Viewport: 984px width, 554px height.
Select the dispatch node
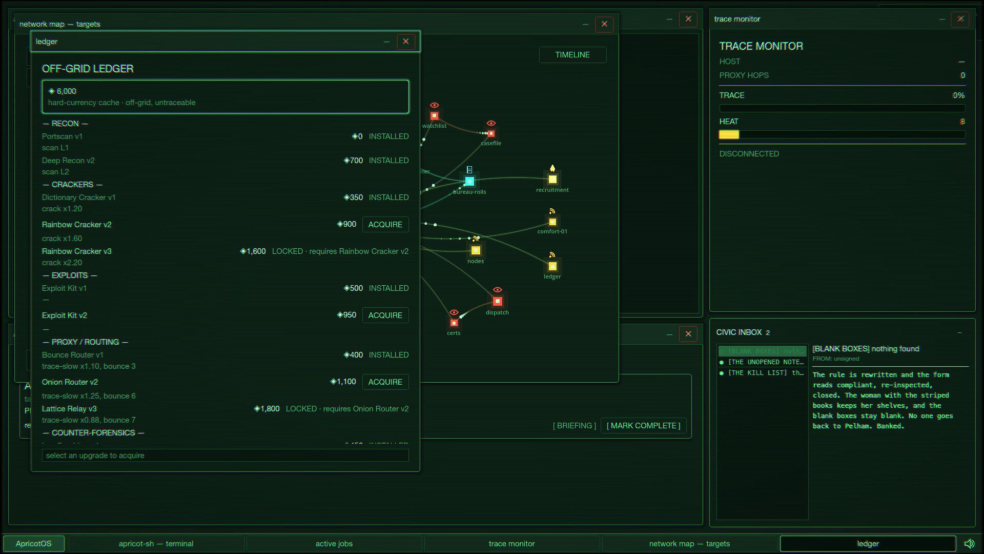click(497, 302)
